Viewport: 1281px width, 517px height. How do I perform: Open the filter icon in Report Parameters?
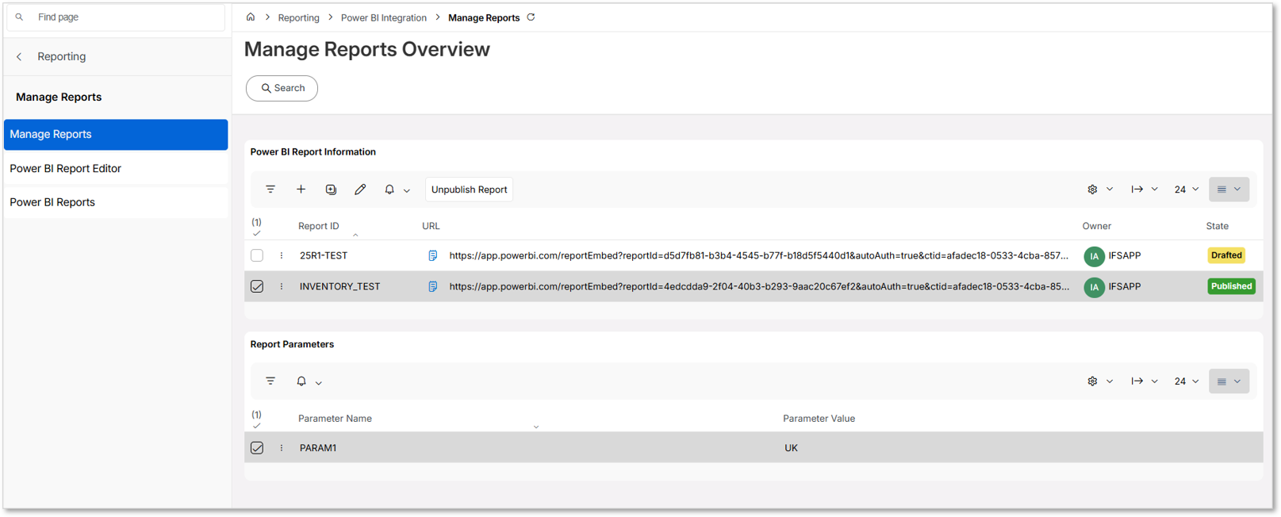[x=270, y=381]
